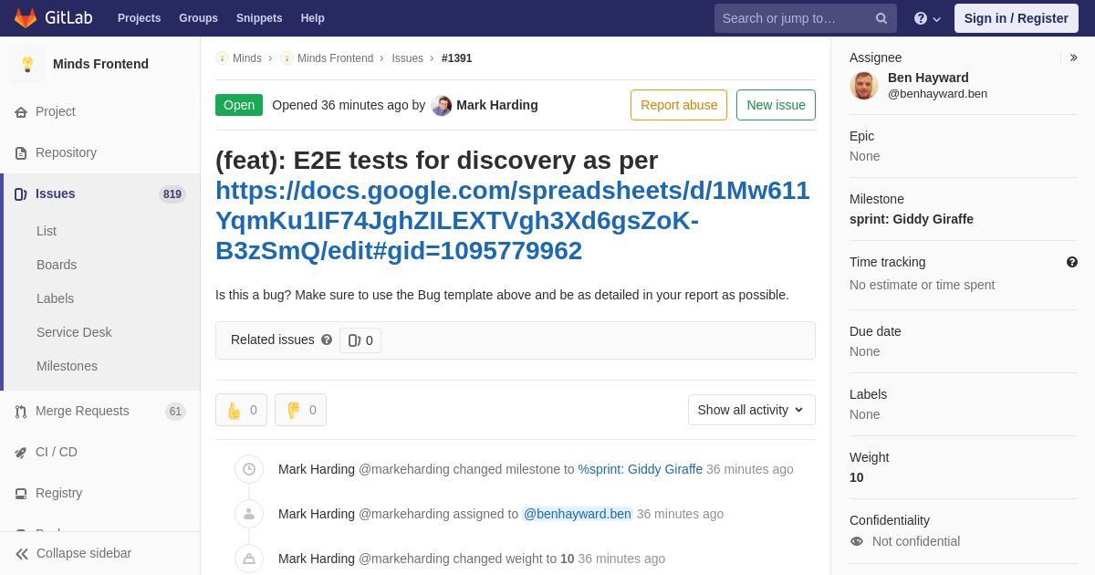Click the thumbs up reaction
The width and height of the screenshot is (1095, 575).
pos(241,410)
